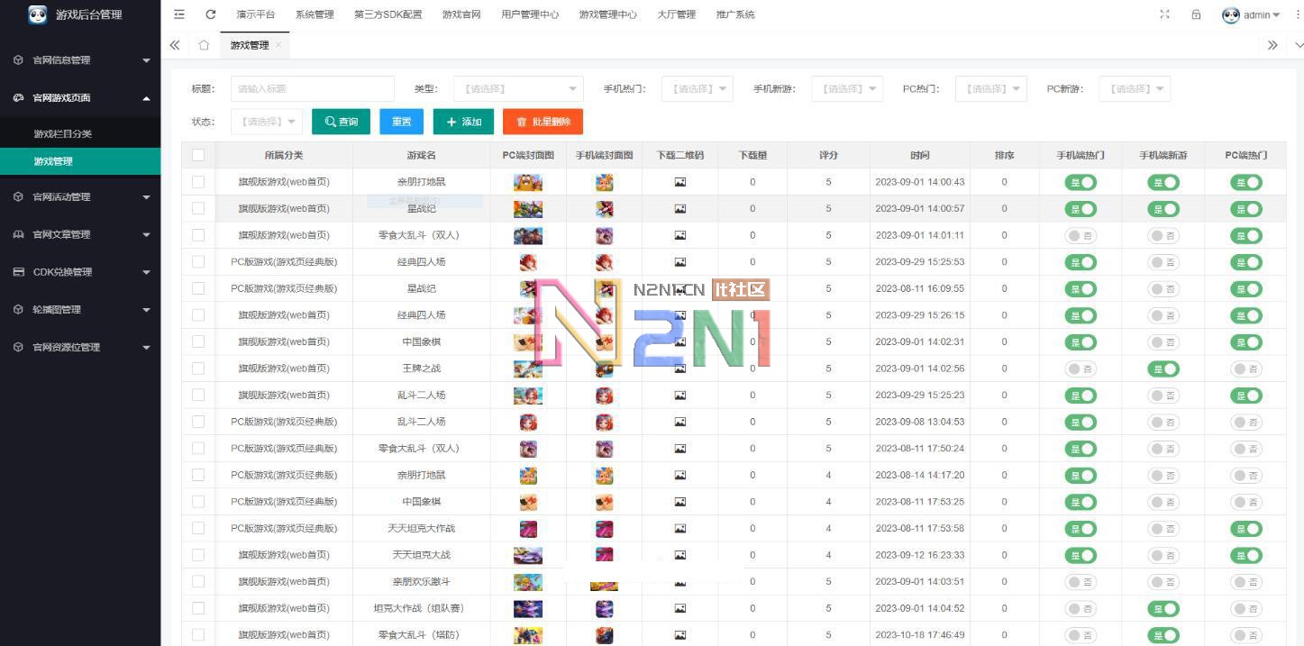Disable PC端热门 switch on 星战纪 second row
1304x646 pixels.
pos(1245,209)
